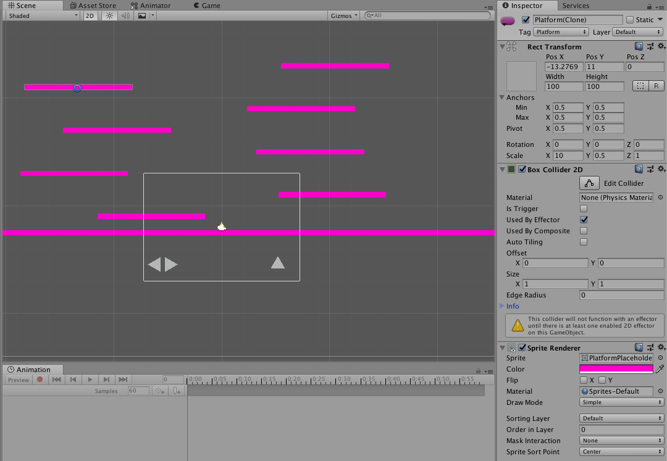Screen dimensions: 667x461
Task: Add a keyframe in the Animation panel
Action: pos(158,391)
